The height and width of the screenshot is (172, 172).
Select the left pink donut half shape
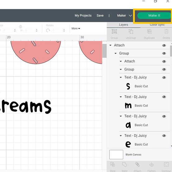pyautogui.click(x=36, y=52)
